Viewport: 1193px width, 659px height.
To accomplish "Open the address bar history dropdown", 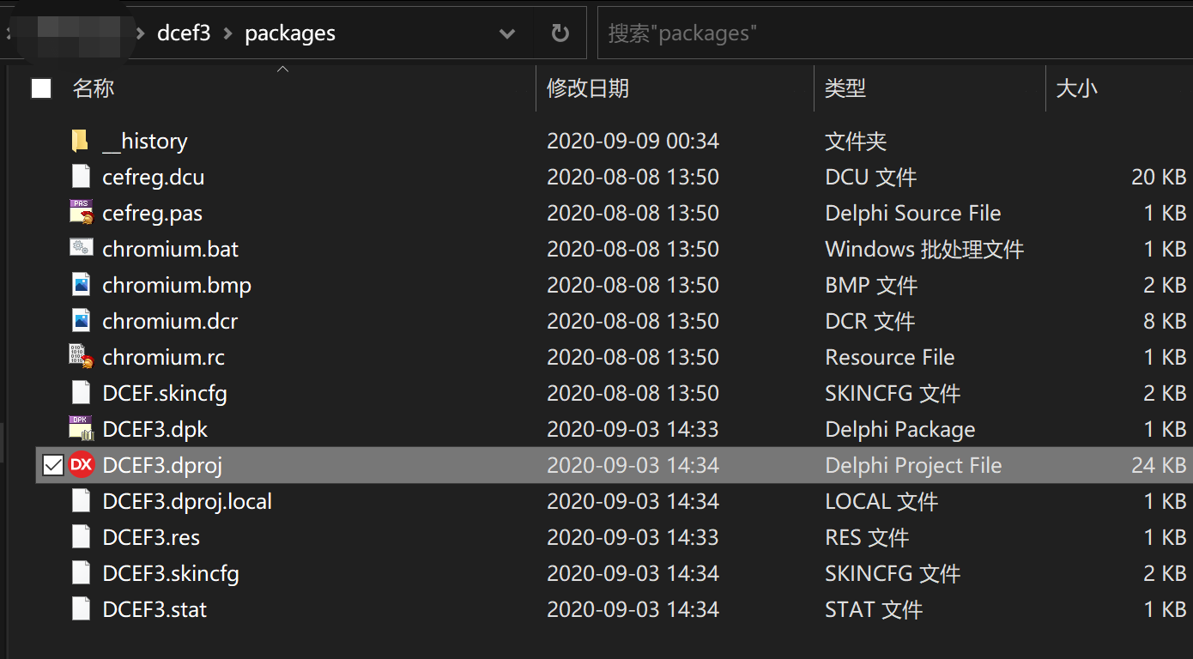I will click(x=507, y=33).
